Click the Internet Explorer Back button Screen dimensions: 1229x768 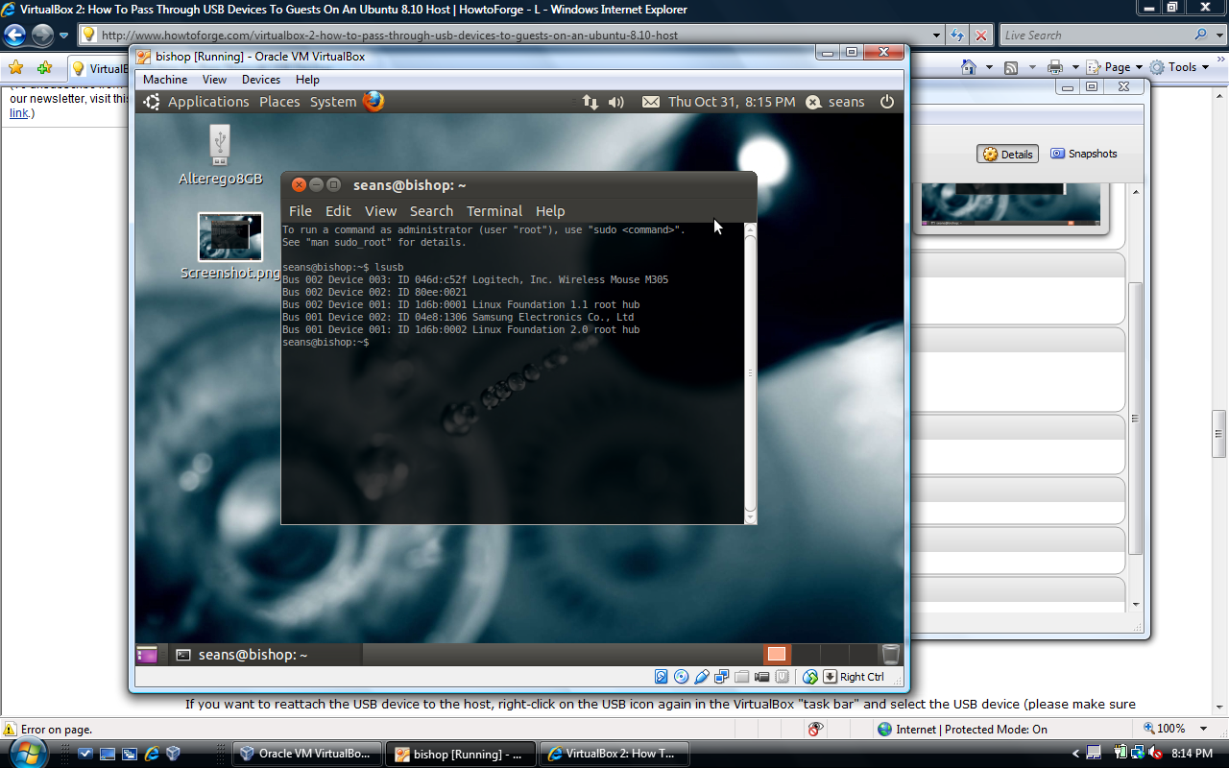tap(14, 36)
